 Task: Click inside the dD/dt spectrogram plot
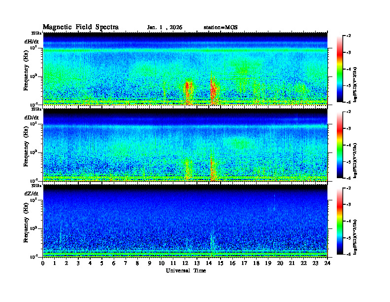point(185,145)
